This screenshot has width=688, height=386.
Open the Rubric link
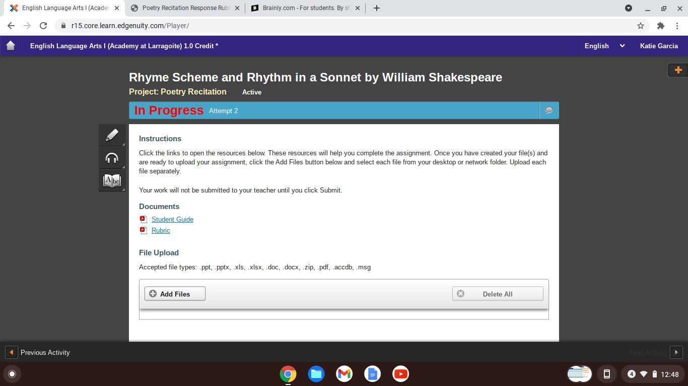(x=161, y=230)
